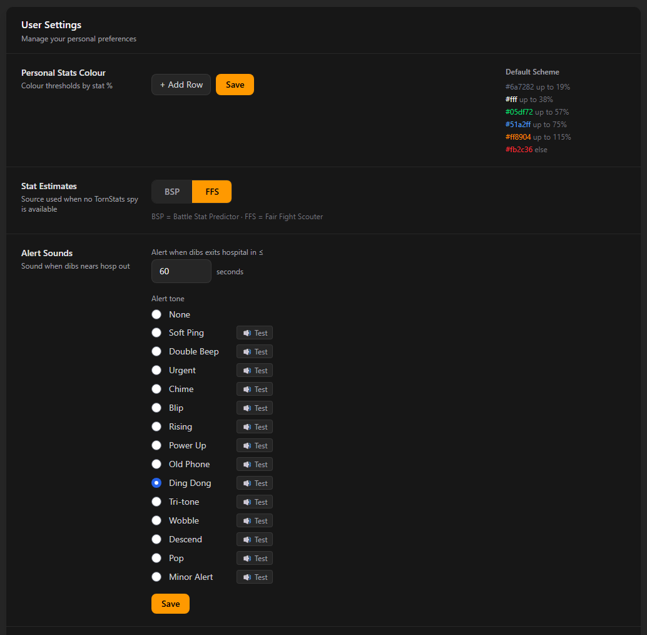This screenshot has height=635, width=647.
Task: Choose the Descend alert tone
Action: [x=156, y=539]
